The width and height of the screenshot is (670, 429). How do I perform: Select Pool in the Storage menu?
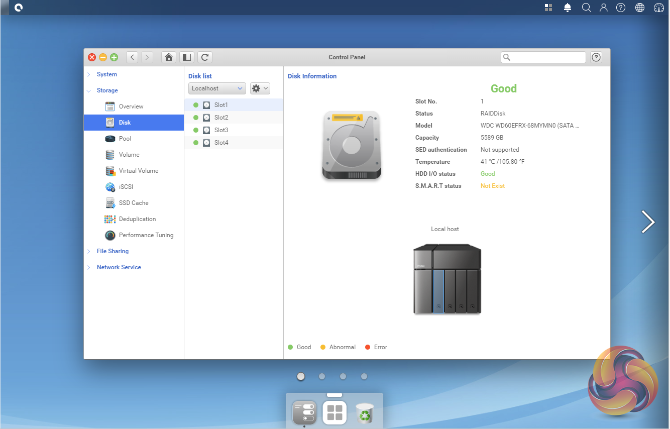(125, 139)
